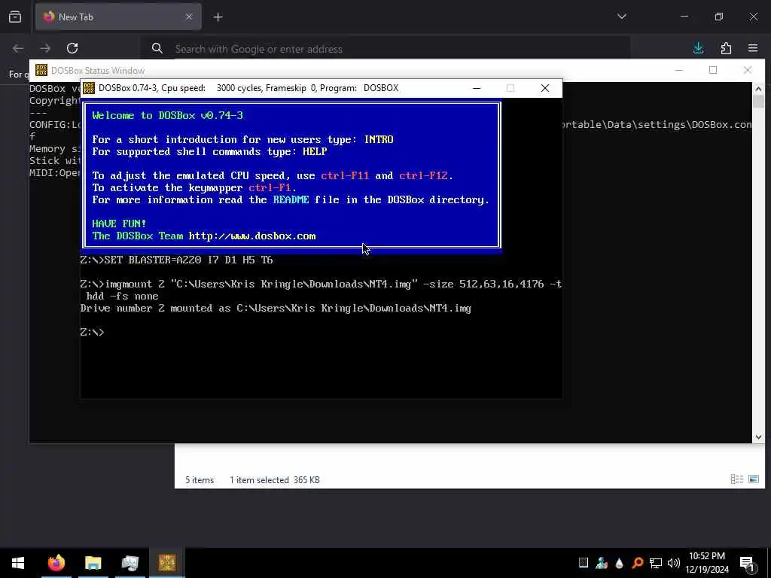This screenshot has height=578, width=771.
Task: Close the New Tab tab
Action: tap(189, 17)
